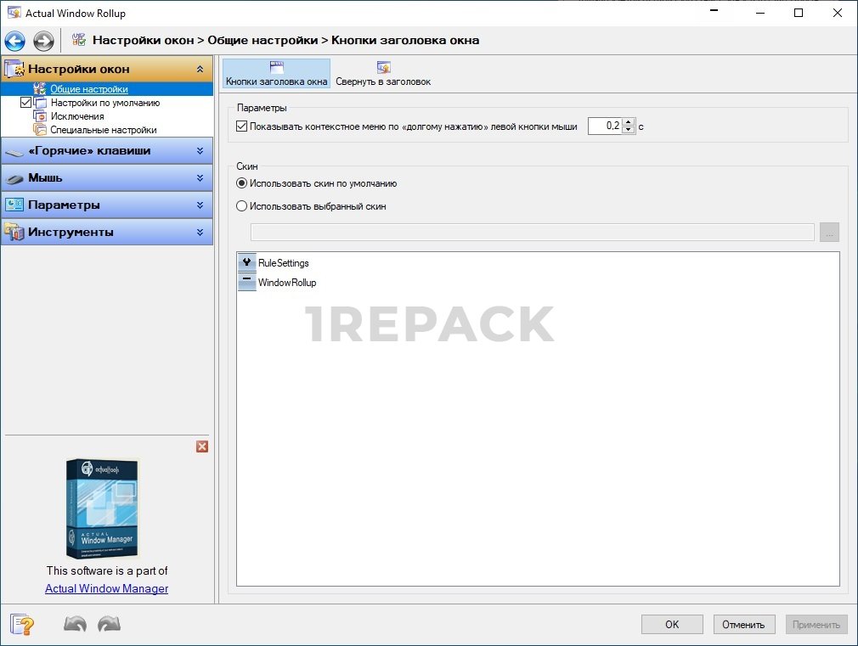Select 'Использовать выбранный скин' radio button
The image size is (858, 646).
coord(242,206)
